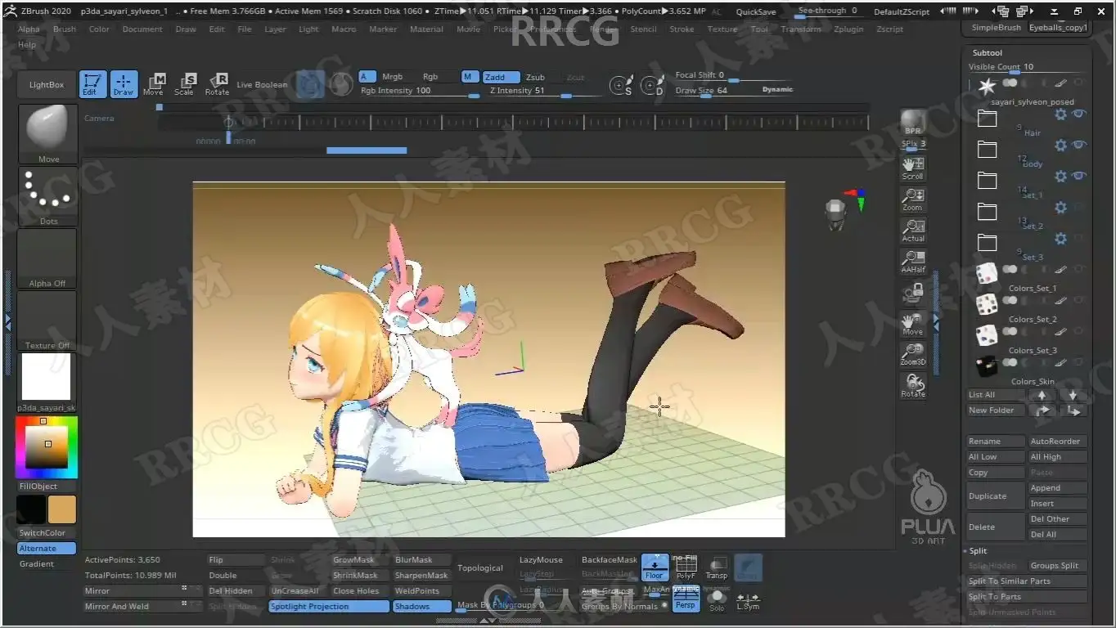Click the right-shelf Move hand icon
1116x628 pixels.
(913, 323)
